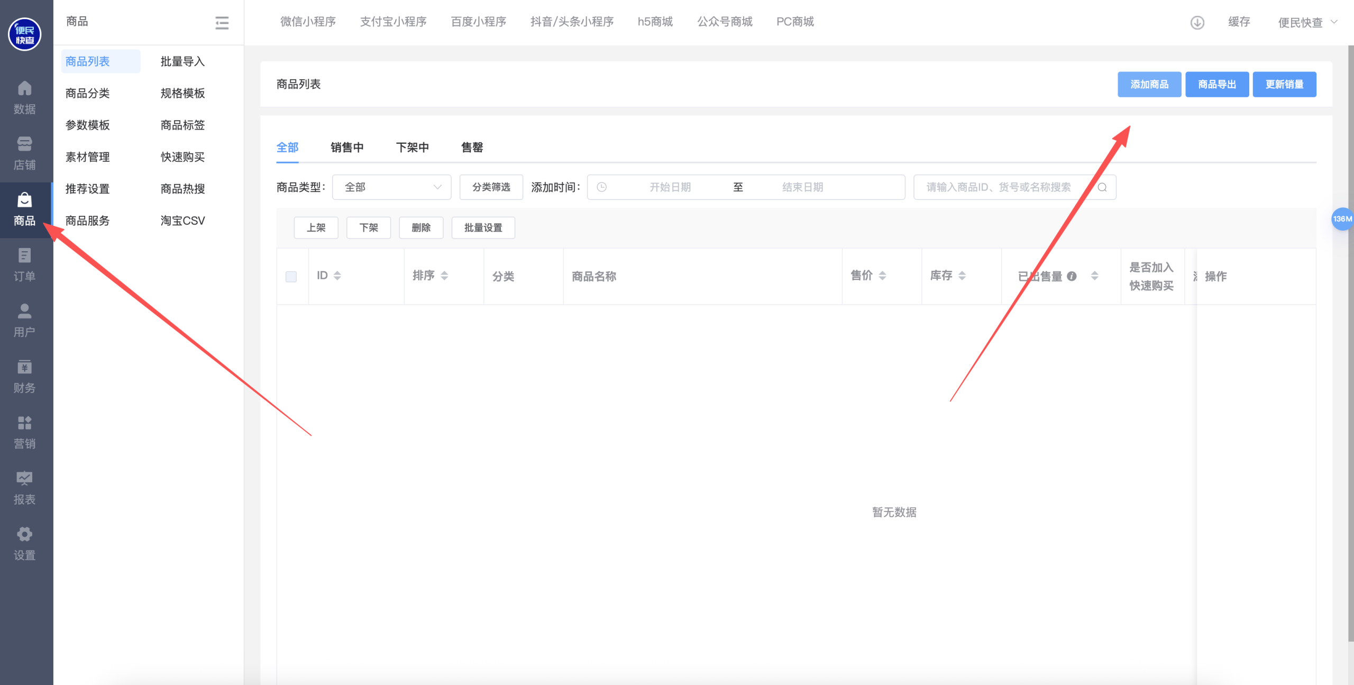Open the 订单 orders icon in sidebar
1354x685 pixels.
(x=24, y=255)
